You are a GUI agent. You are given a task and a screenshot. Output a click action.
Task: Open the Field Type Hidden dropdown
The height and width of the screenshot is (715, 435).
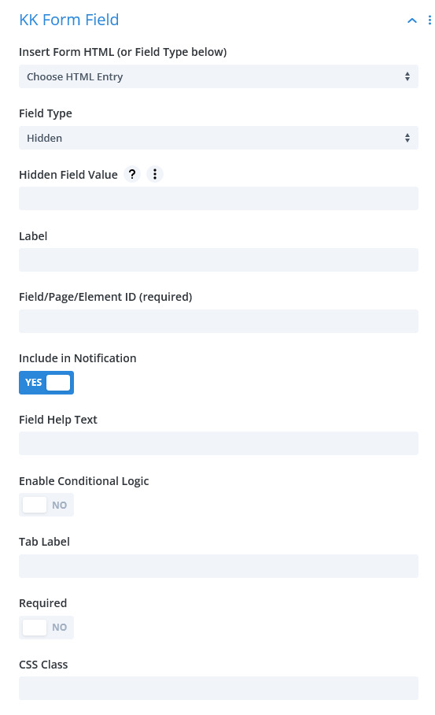tap(219, 138)
